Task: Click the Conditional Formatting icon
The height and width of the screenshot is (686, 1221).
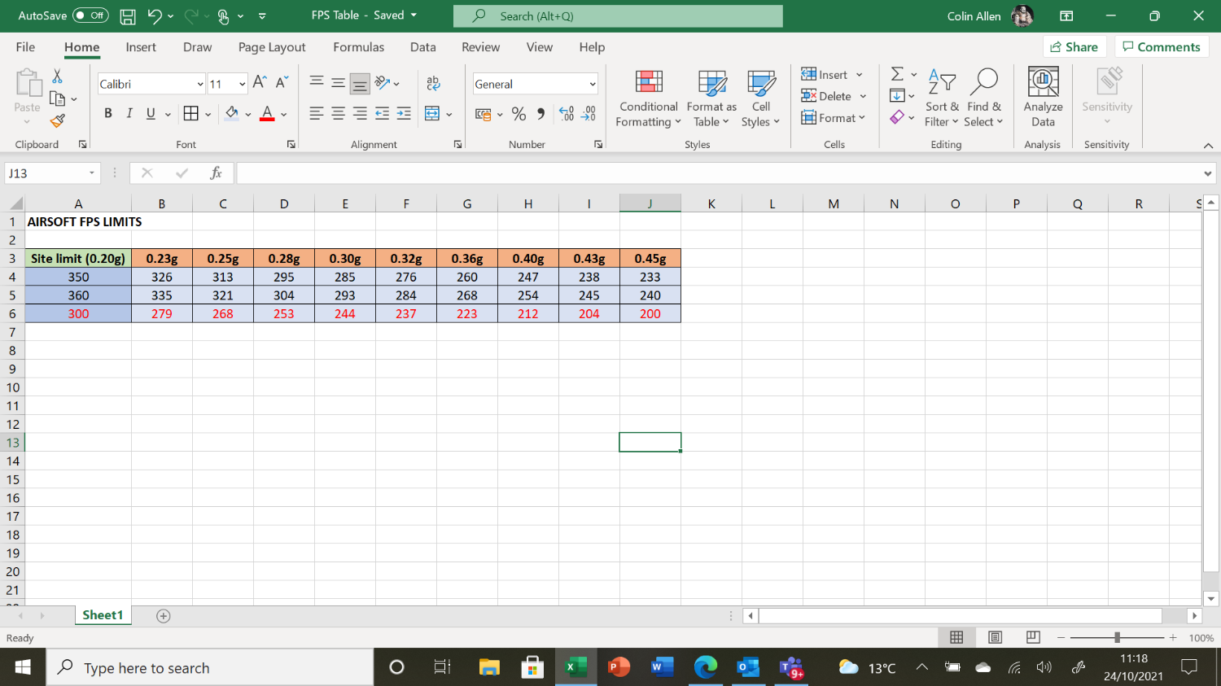Action: [648, 82]
